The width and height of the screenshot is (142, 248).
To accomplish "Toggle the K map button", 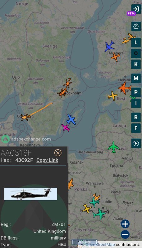I will point(136,64).
